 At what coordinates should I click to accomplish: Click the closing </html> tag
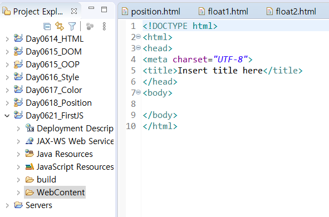pos(160,126)
